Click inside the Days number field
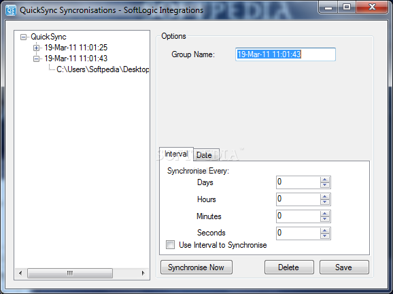Viewport: 393px width, 294px height. 298,182
